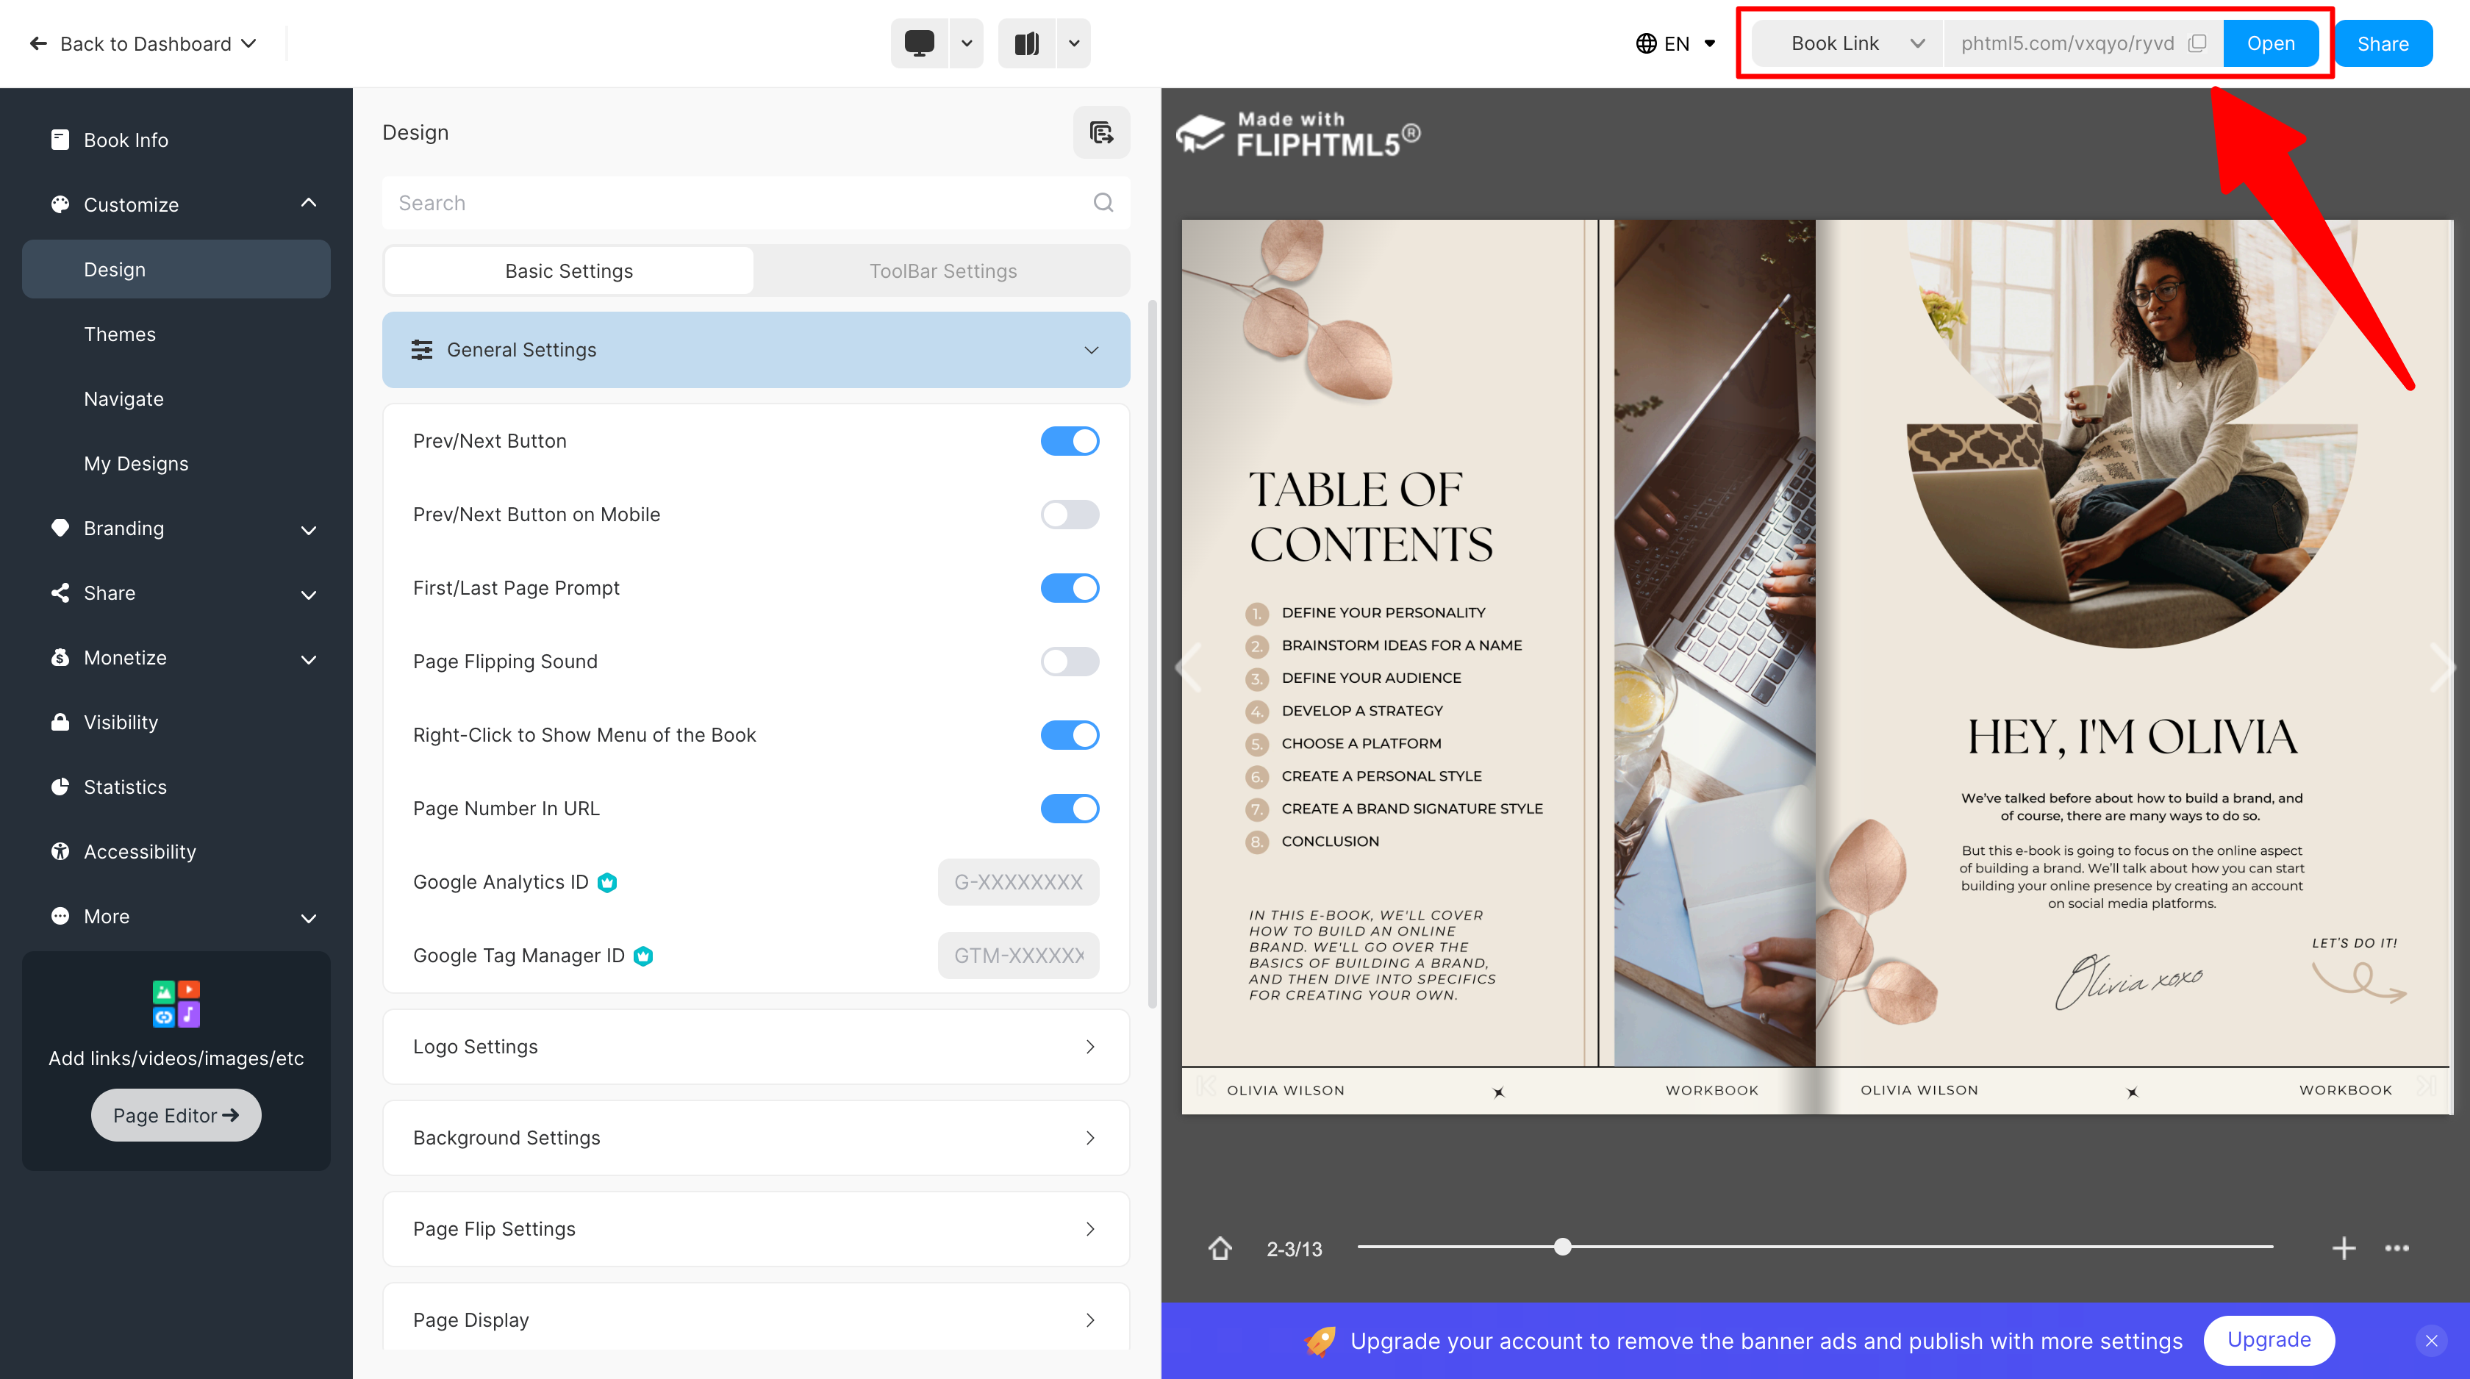
Task: Open Themes in the Customize menu
Action: pos(119,334)
